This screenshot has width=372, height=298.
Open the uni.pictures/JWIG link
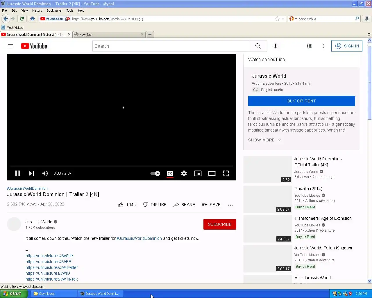click(x=48, y=273)
